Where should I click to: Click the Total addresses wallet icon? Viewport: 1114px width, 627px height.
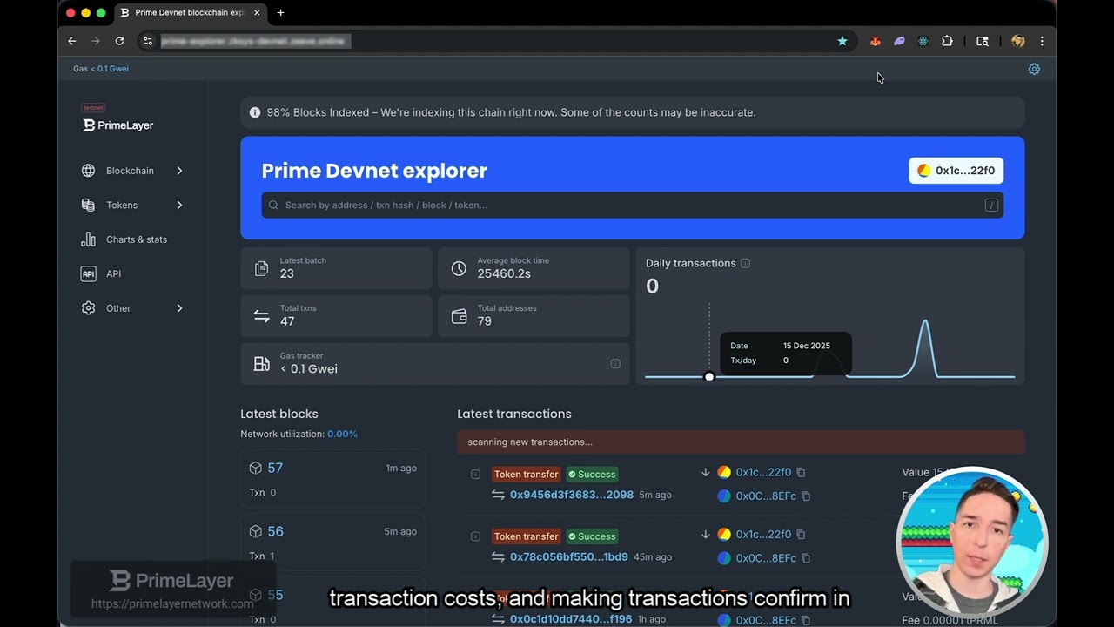tap(459, 316)
